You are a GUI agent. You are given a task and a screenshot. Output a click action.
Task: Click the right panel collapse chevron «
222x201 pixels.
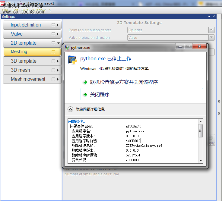coord(219,113)
